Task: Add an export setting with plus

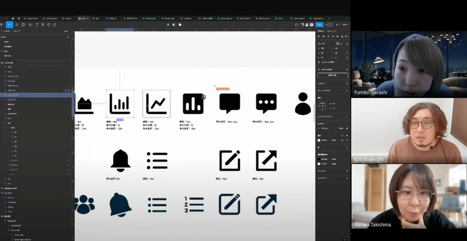Action: [x=347, y=178]
